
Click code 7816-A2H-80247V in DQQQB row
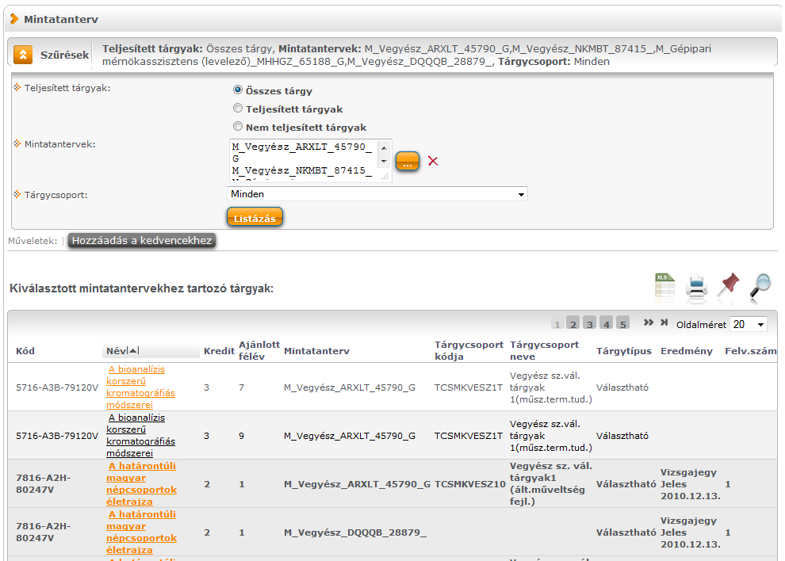click(43, 532)
